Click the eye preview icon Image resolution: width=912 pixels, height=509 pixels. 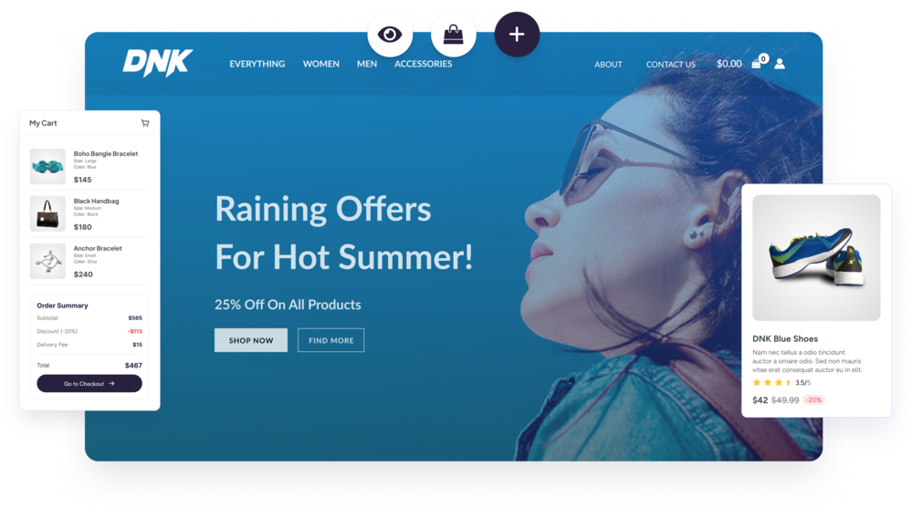point(390,35)
